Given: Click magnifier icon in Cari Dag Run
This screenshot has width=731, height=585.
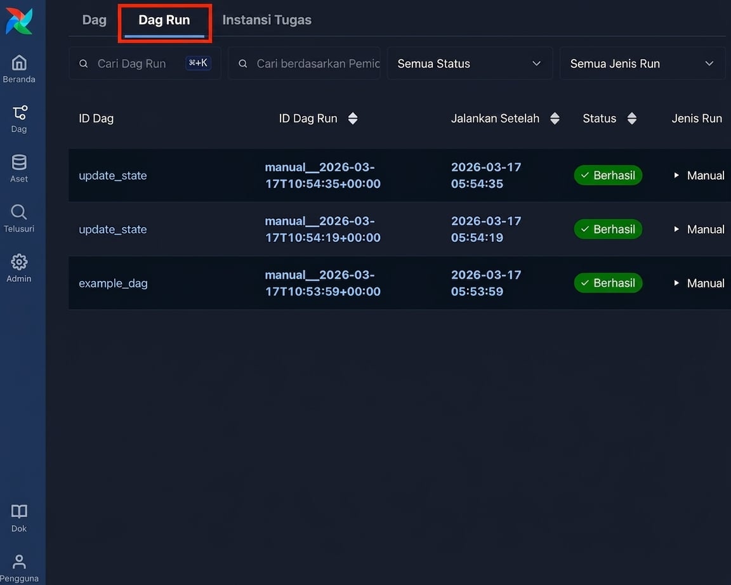Looking at the screenshot, I should pyautogui.click(x=84, y=63).
